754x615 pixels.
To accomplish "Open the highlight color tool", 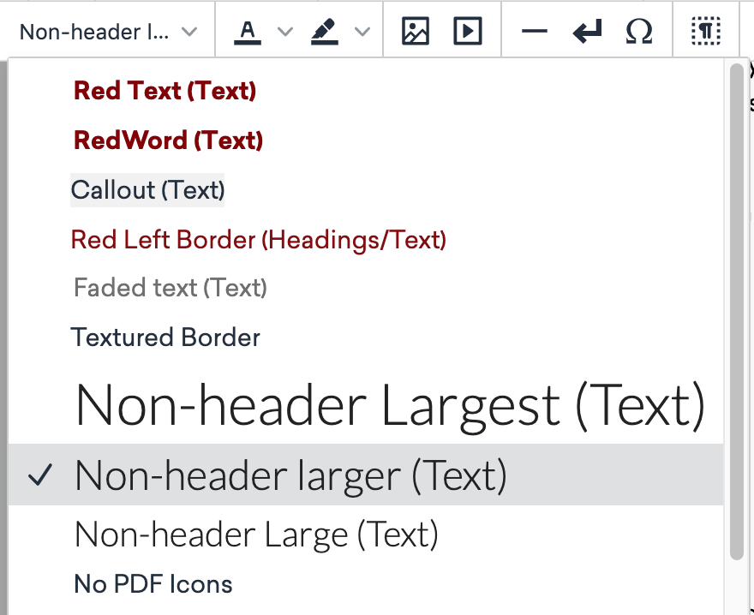I will click(x=325, y=32).
